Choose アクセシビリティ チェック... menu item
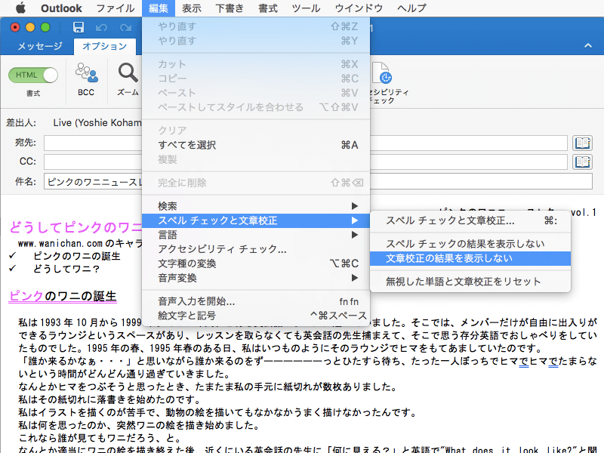Image resolution: width=604 pixels, height=453 pixels. click(256, 249)
